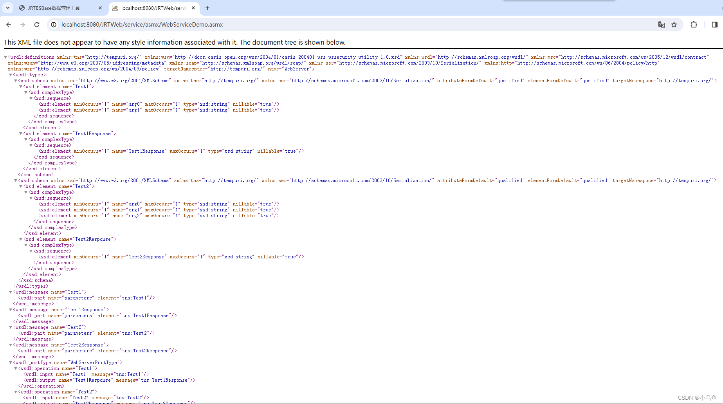Screen dimensions: 723x404
Task: Collapse the wsdl:definitions root node
Action: (x=5, y=57)
